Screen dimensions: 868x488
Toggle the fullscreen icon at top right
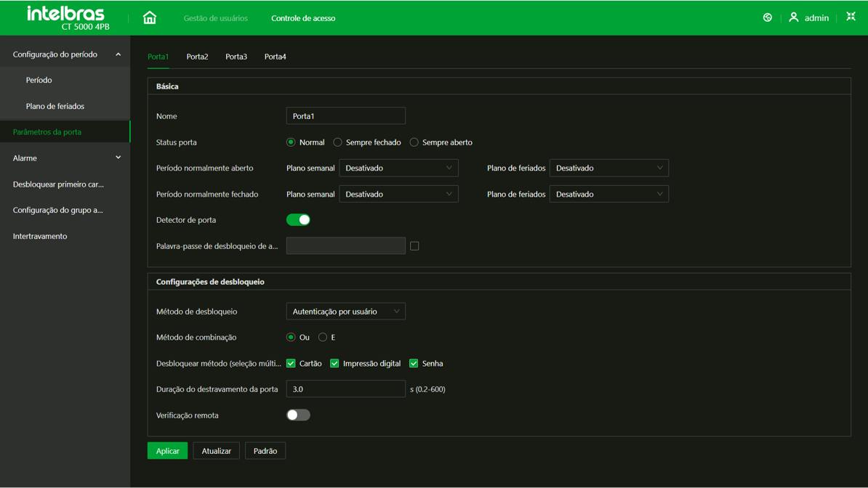[x=851, y=17]
